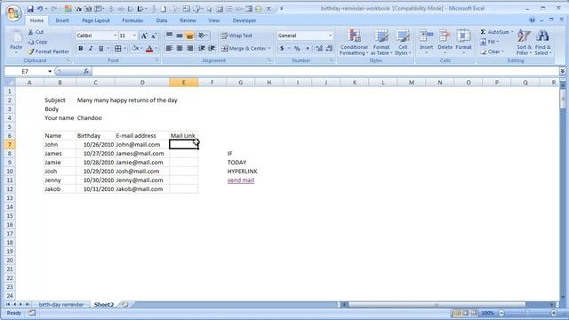569x320 pixels.
Task: Toggle Bold formatting
Action: click(81, 48)
